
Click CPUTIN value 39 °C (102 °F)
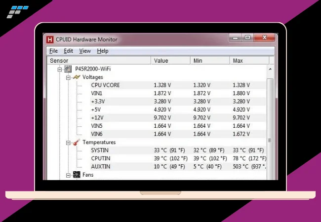coord(170,158)
